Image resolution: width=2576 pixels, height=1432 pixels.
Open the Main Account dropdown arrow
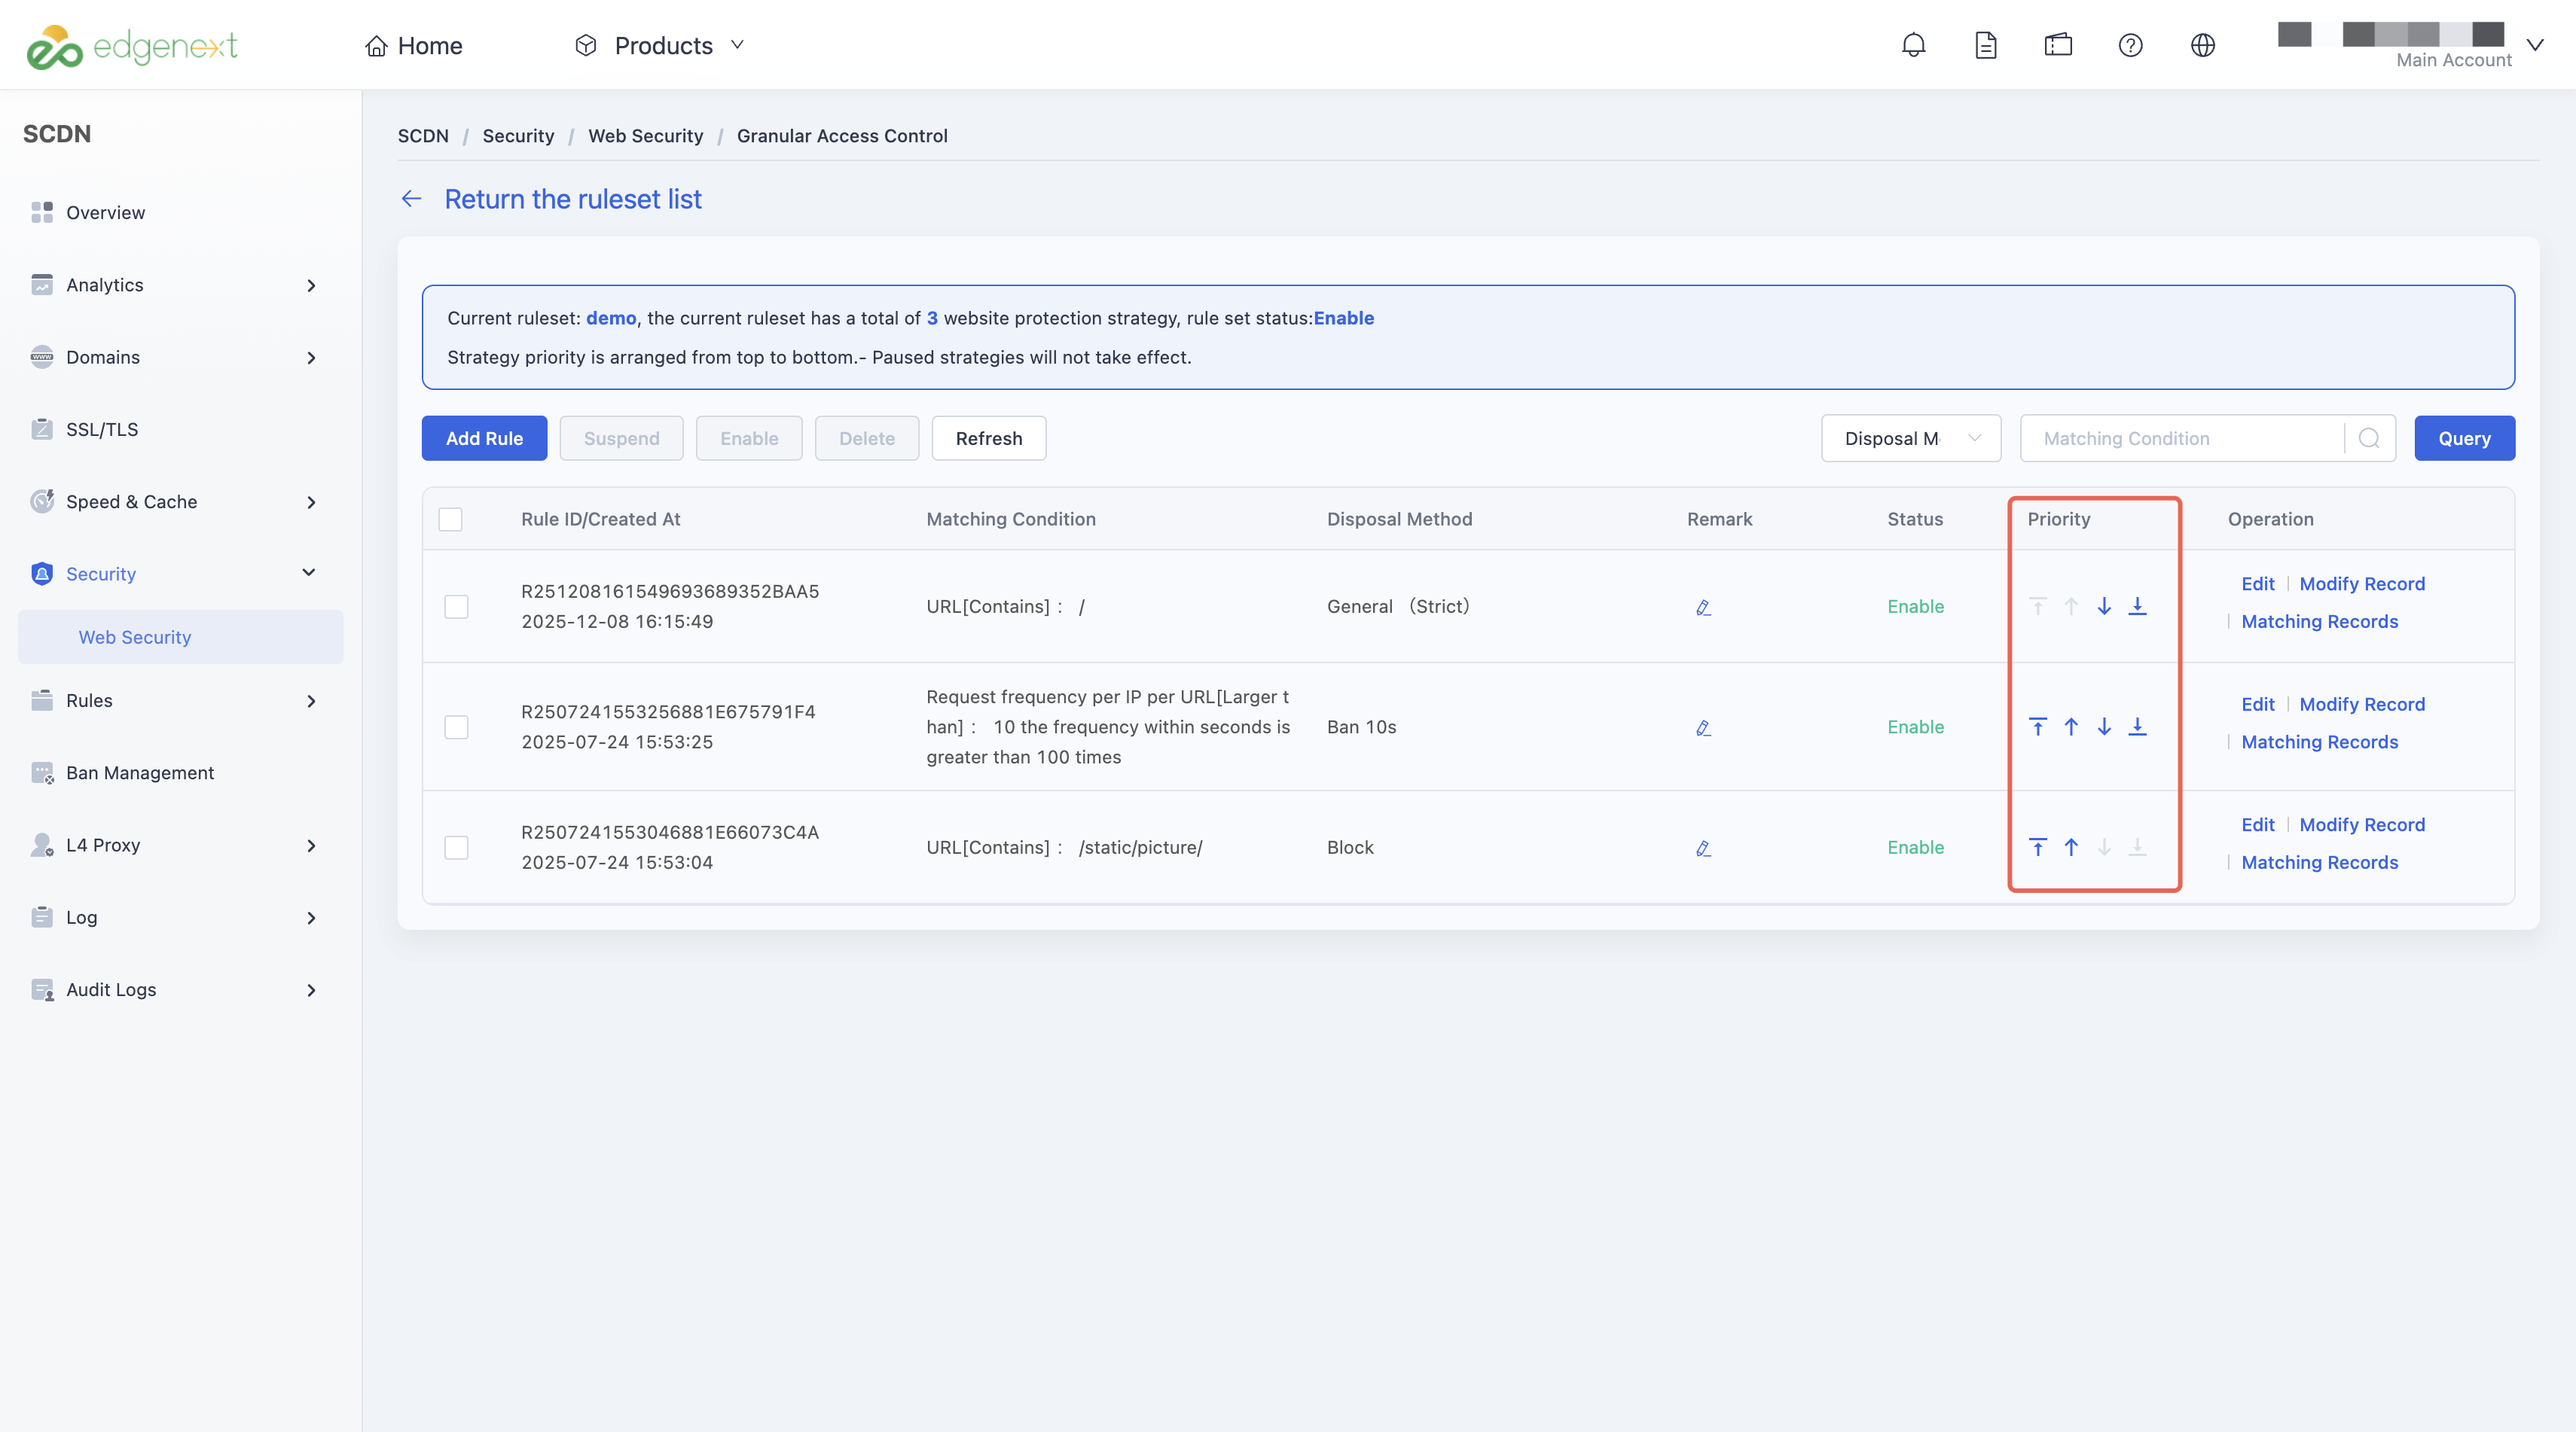pyautogui.click(x=2534, y=45)
